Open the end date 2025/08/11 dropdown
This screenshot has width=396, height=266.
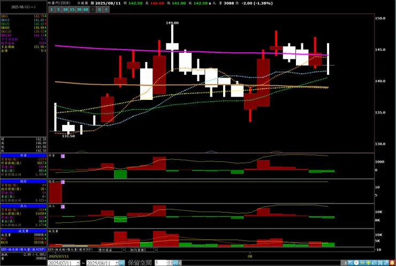click(117, 263)
